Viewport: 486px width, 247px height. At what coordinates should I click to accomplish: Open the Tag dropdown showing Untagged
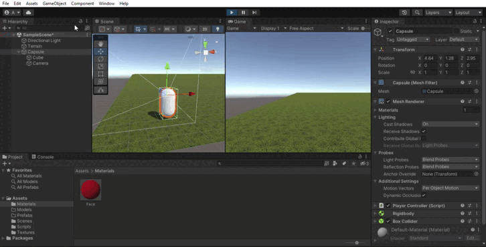413,39
